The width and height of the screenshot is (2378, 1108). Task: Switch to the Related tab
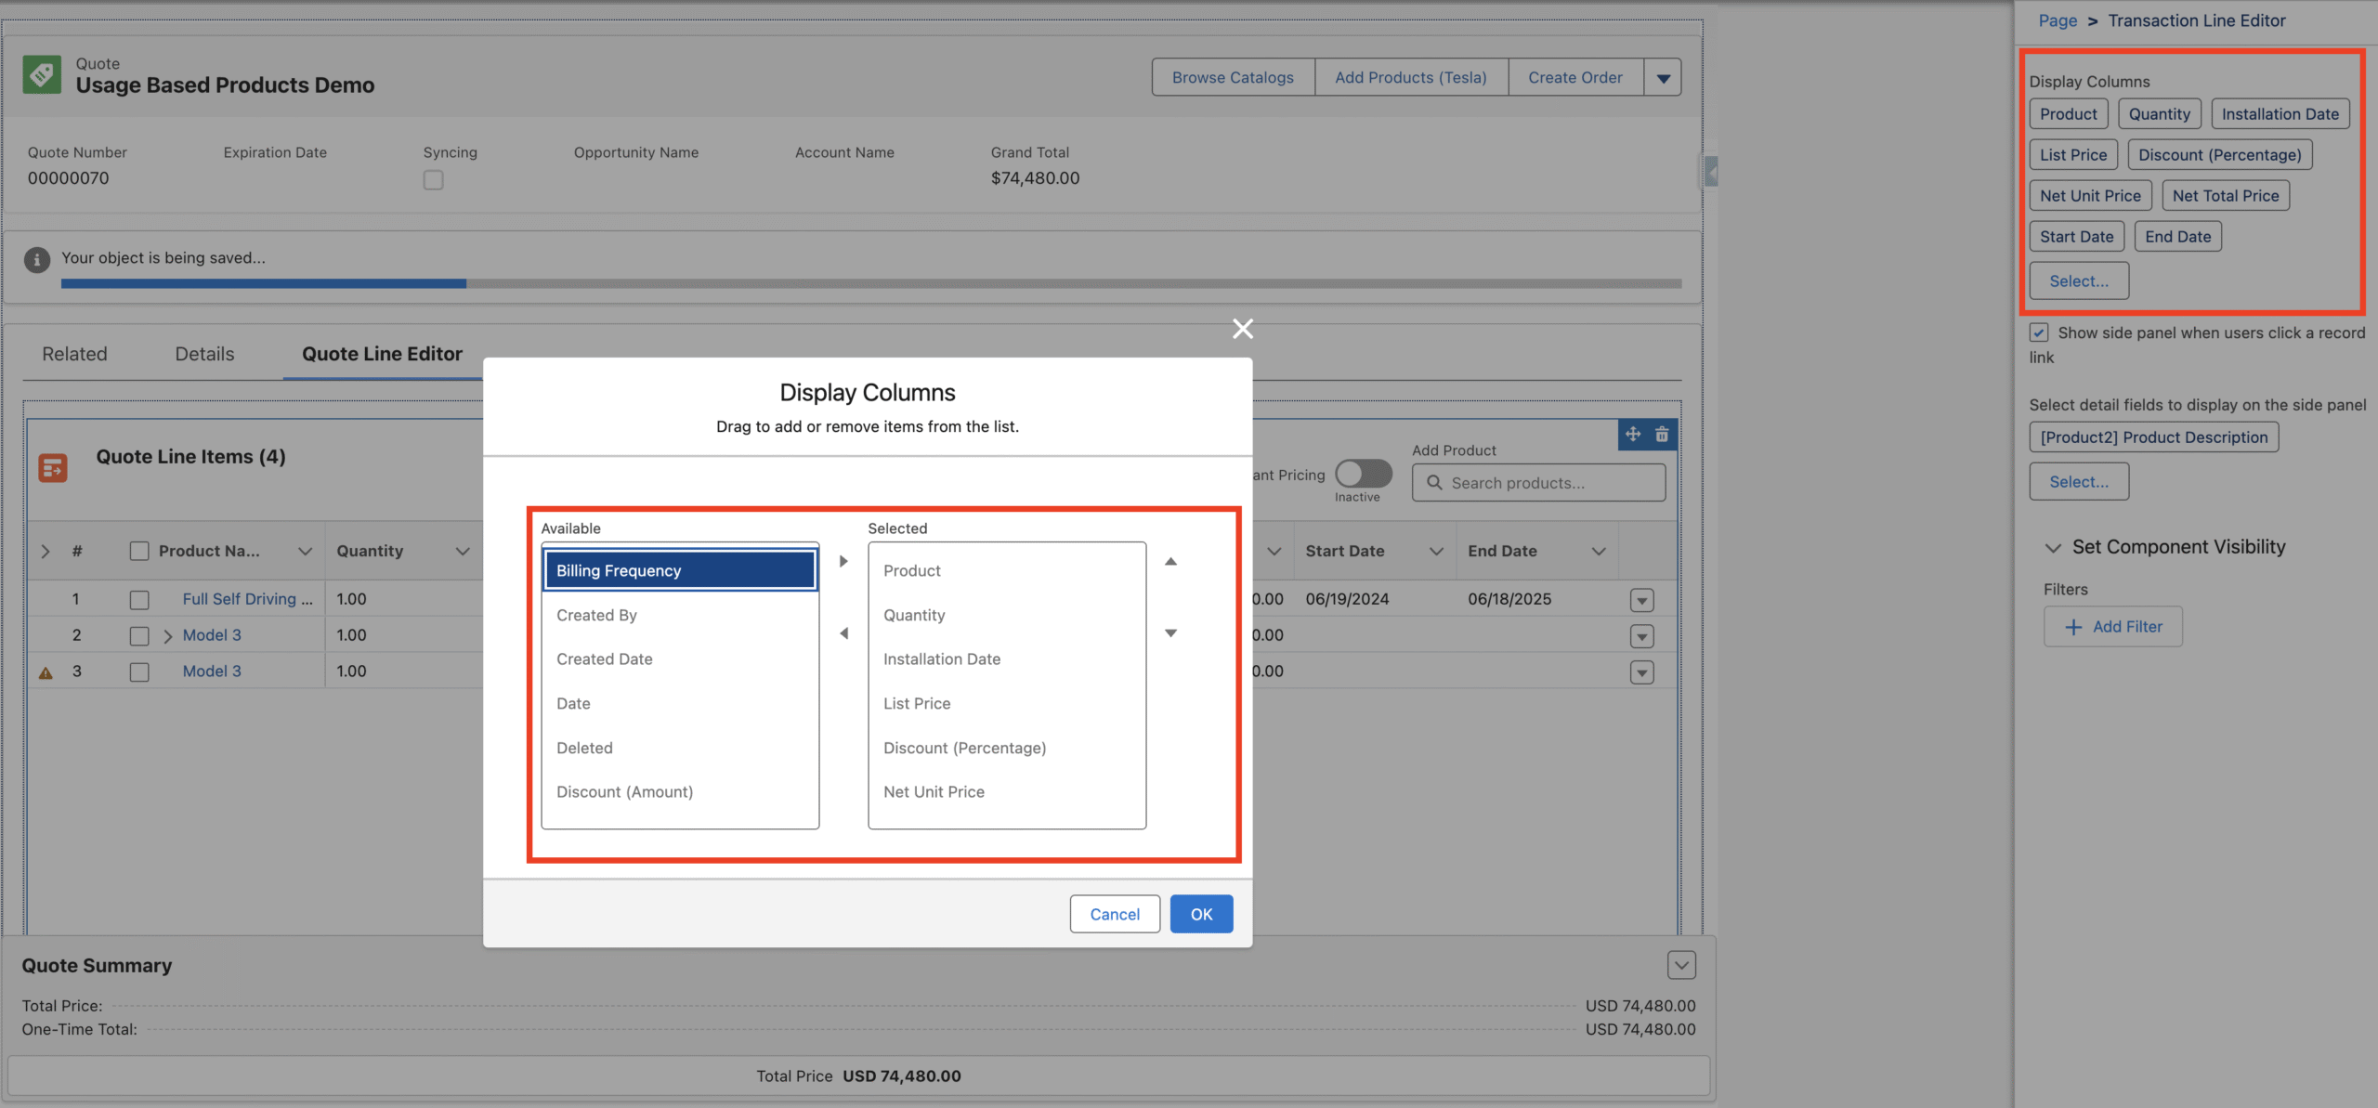tap(74, 354)
